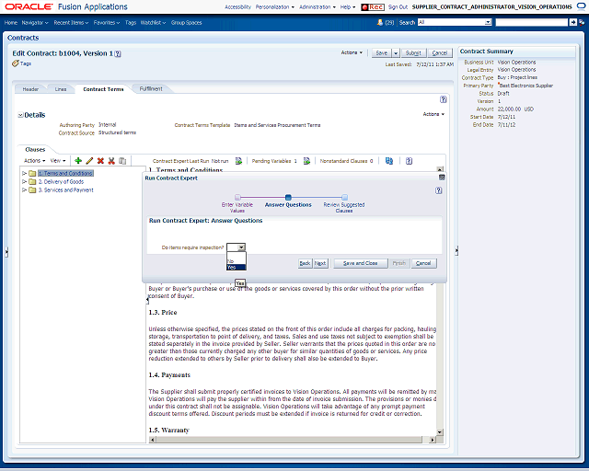The image size is (589, 471).
Task: Click chat bubble icon at top right
Action: coord(581,6)
